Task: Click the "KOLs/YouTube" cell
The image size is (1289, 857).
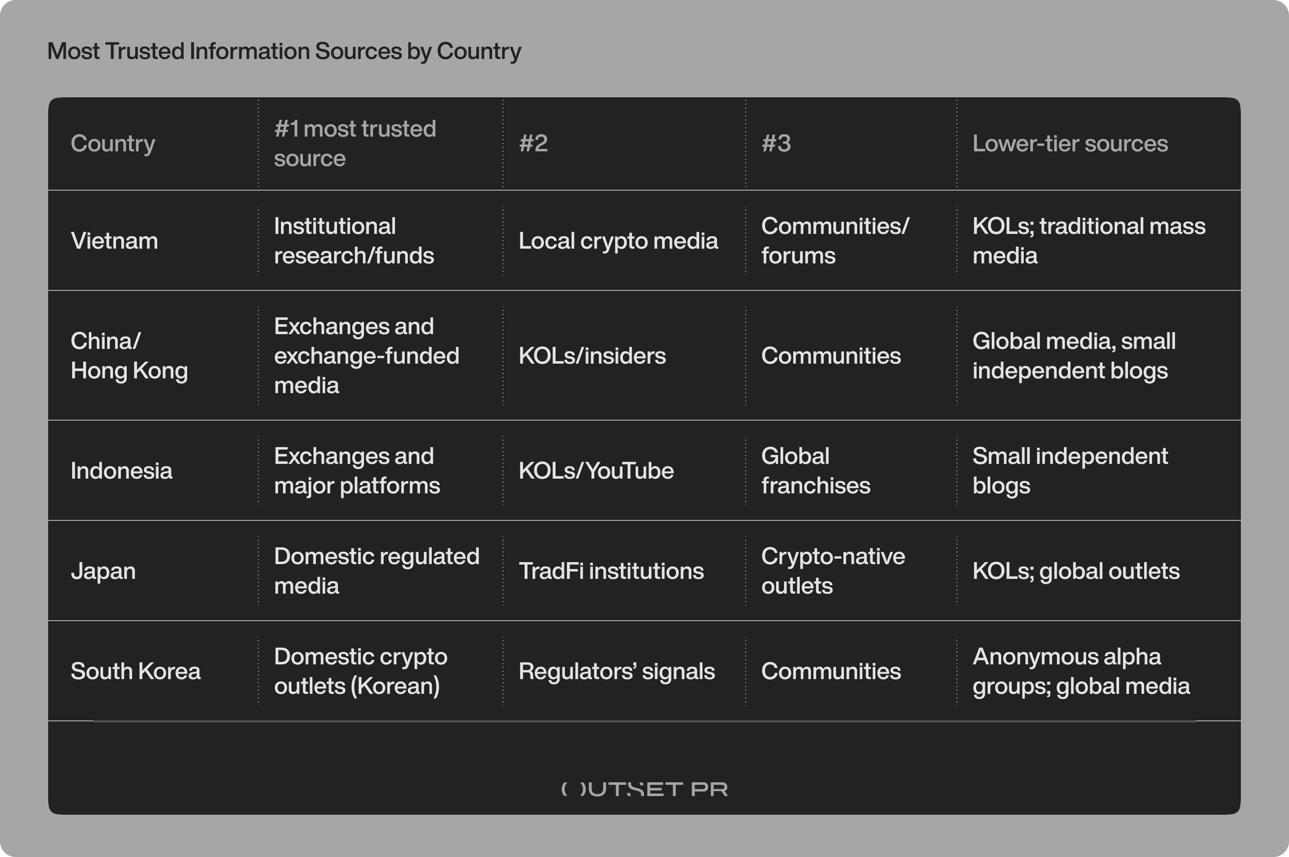Action: (596, 471)
